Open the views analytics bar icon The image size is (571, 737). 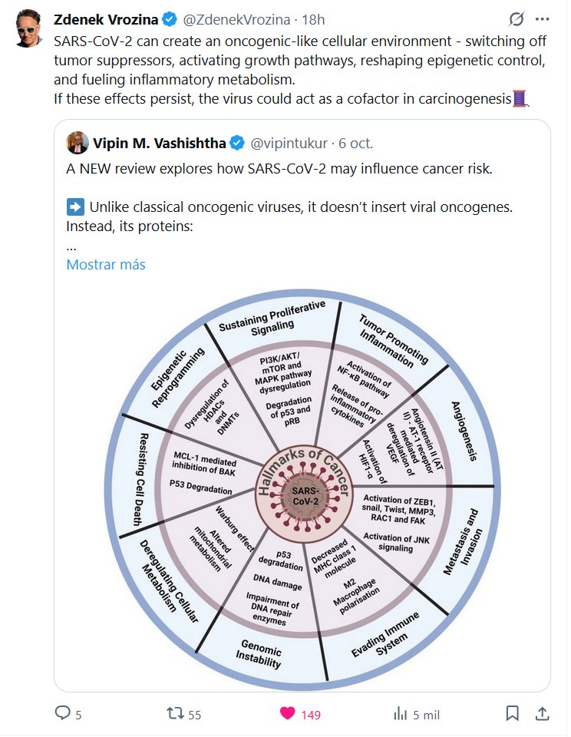[400, 713]
